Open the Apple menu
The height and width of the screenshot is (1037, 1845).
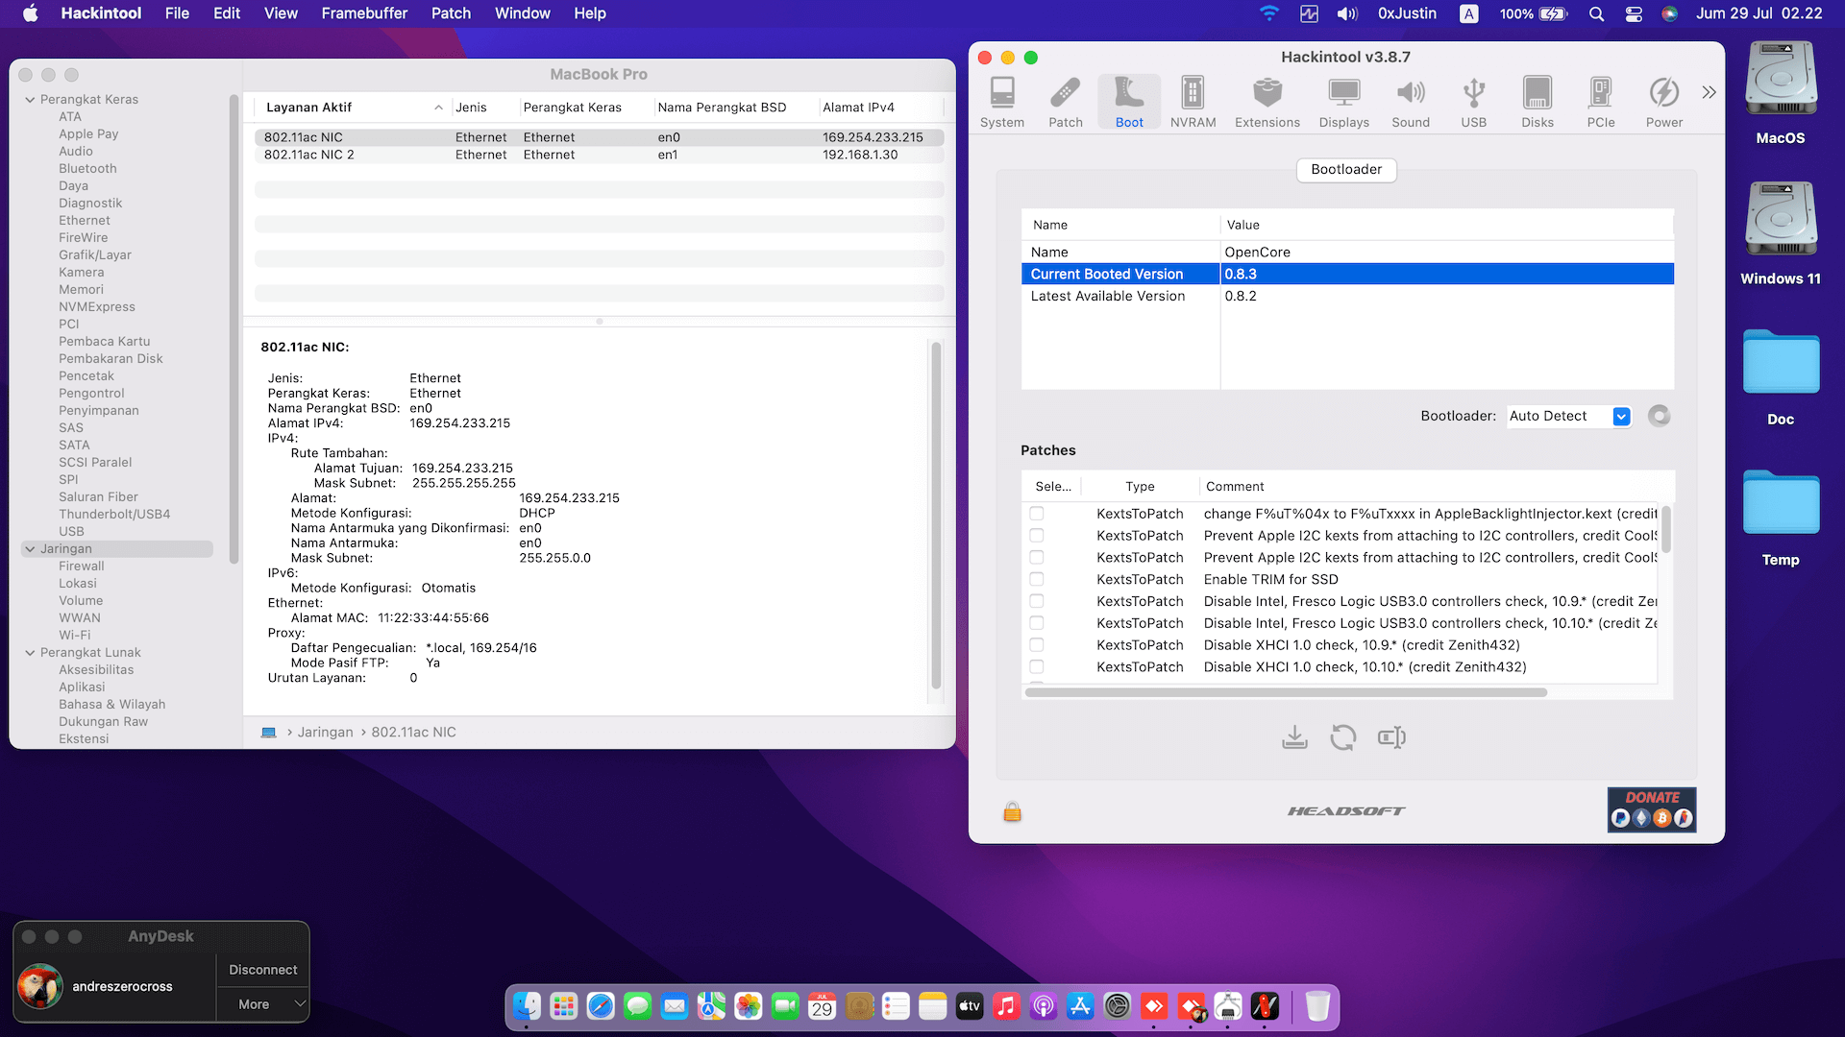pos(31,13)
